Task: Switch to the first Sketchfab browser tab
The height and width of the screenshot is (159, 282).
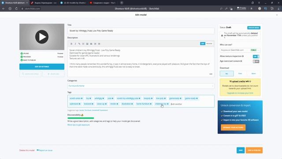Action: click(15, 3)
